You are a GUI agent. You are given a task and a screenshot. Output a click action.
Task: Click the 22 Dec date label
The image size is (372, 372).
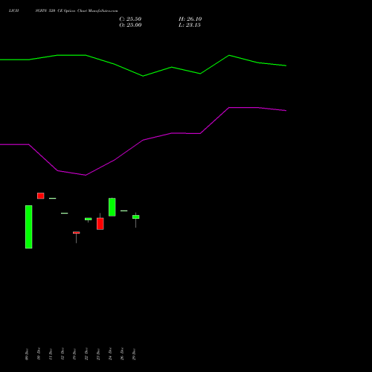tap(86, 353)
